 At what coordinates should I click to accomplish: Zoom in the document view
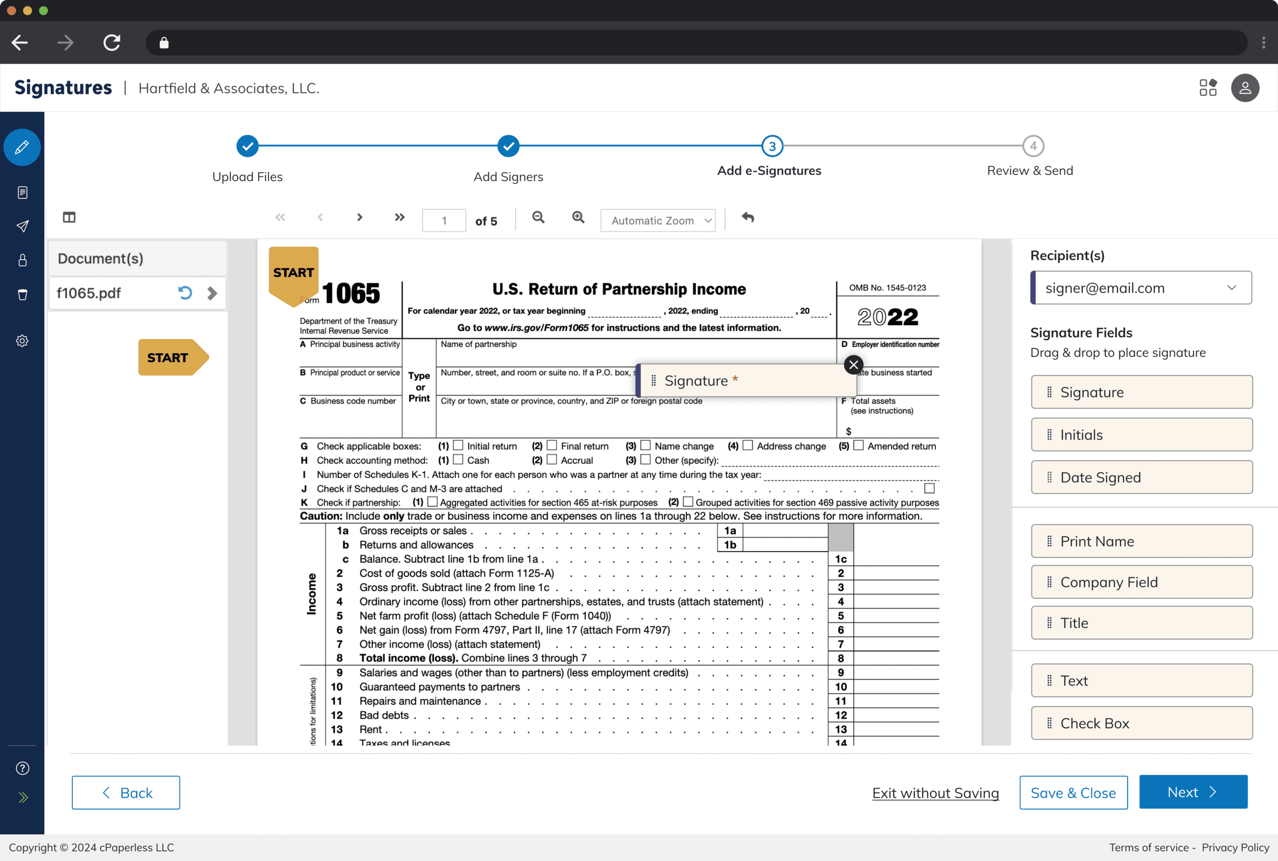point(578,217)
